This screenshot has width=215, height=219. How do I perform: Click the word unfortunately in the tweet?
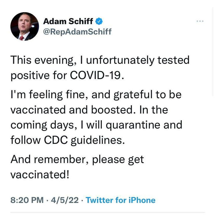(x=120, y=60)
